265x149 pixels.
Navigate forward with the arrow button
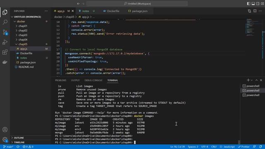(83, 4)
